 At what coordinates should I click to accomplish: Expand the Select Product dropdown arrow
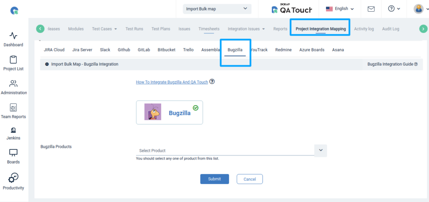pyautogui.click(x=320, y=150)
